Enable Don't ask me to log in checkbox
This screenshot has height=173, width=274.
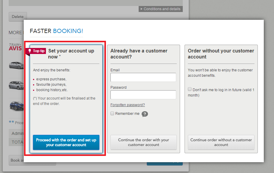point(190,89)
